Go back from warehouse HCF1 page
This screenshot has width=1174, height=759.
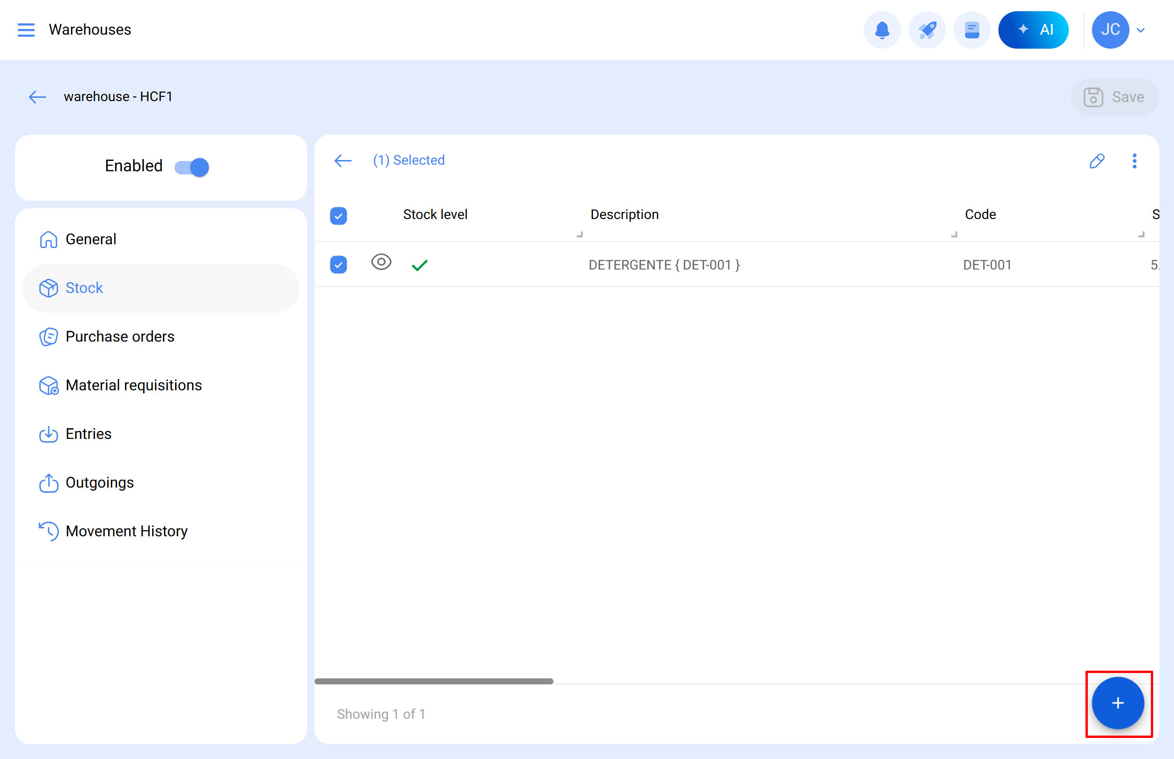[37, 96]
